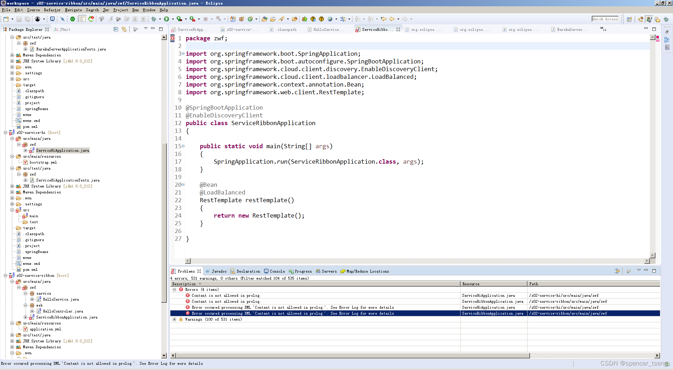This screenshot has height=370, width=673.
Task: Click the Run External Tools icon
Action: 192,19
